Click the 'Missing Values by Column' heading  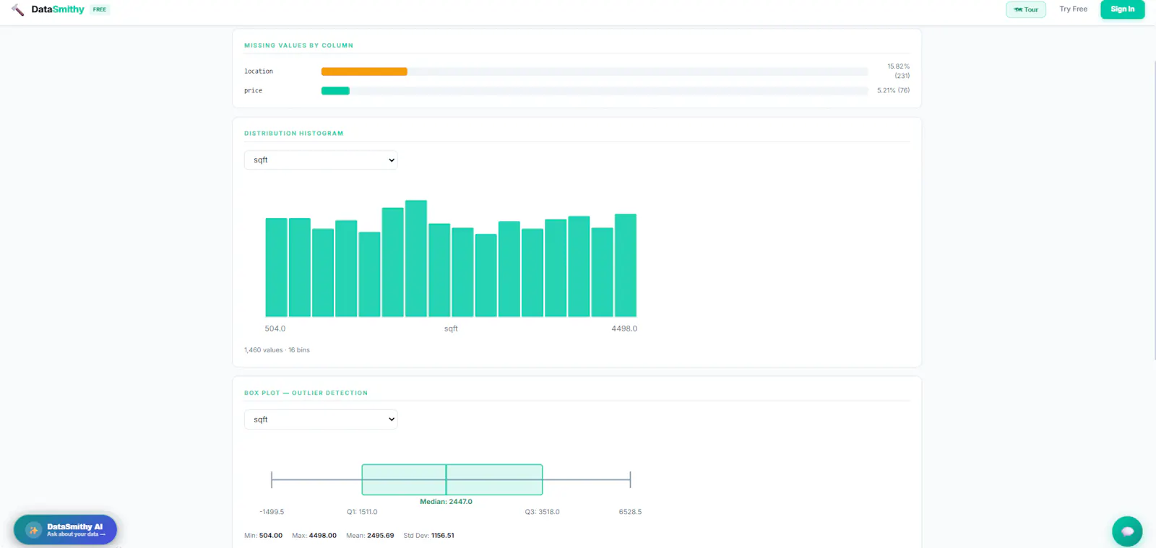coord(298,45)
